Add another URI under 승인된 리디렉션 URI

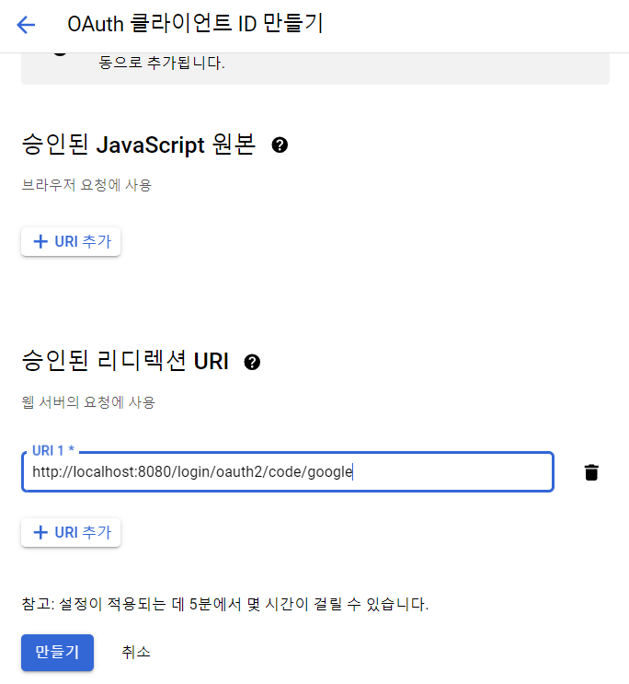click(71, 532)
